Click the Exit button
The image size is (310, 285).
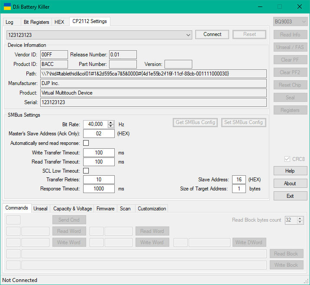click(x=290, y=196)
